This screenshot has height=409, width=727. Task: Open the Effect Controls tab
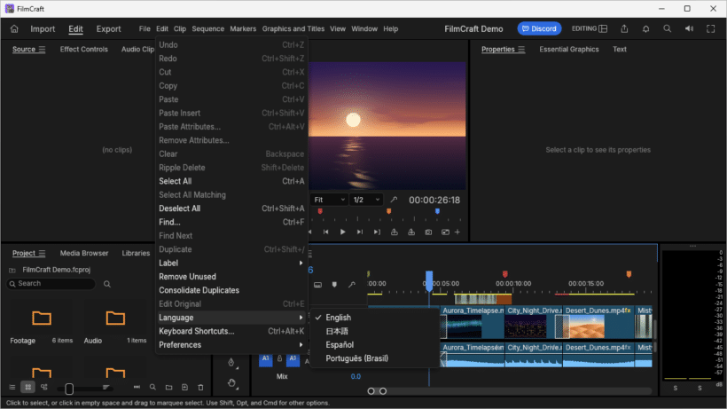[x=84, y=49]
